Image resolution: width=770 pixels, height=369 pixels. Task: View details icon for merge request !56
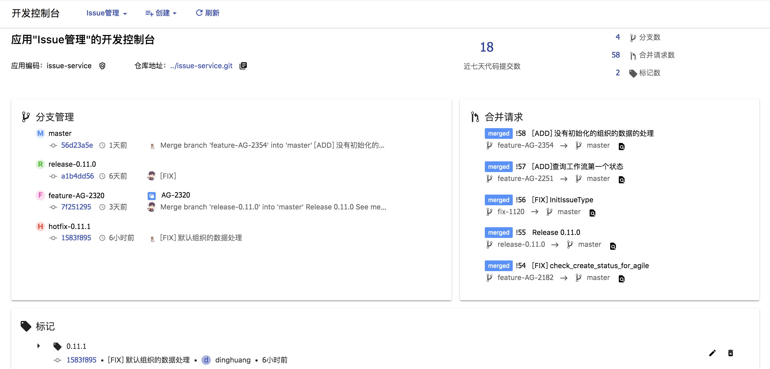pyautogui.click(x=592, y=213)
